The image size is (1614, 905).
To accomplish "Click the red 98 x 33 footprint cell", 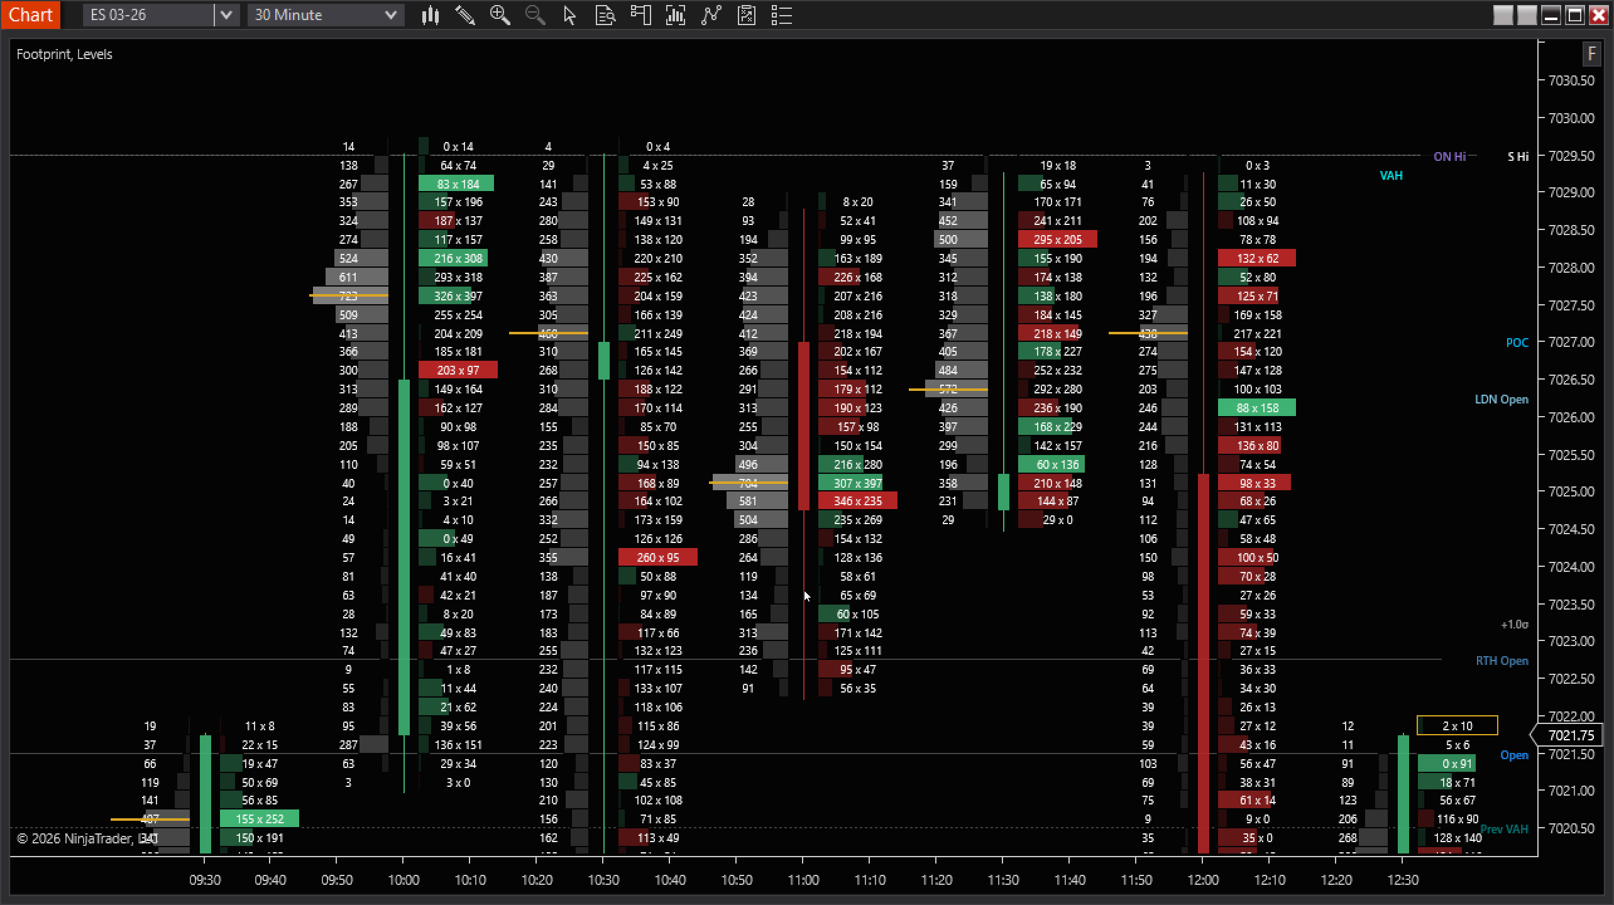I will tap(1254, 483).
